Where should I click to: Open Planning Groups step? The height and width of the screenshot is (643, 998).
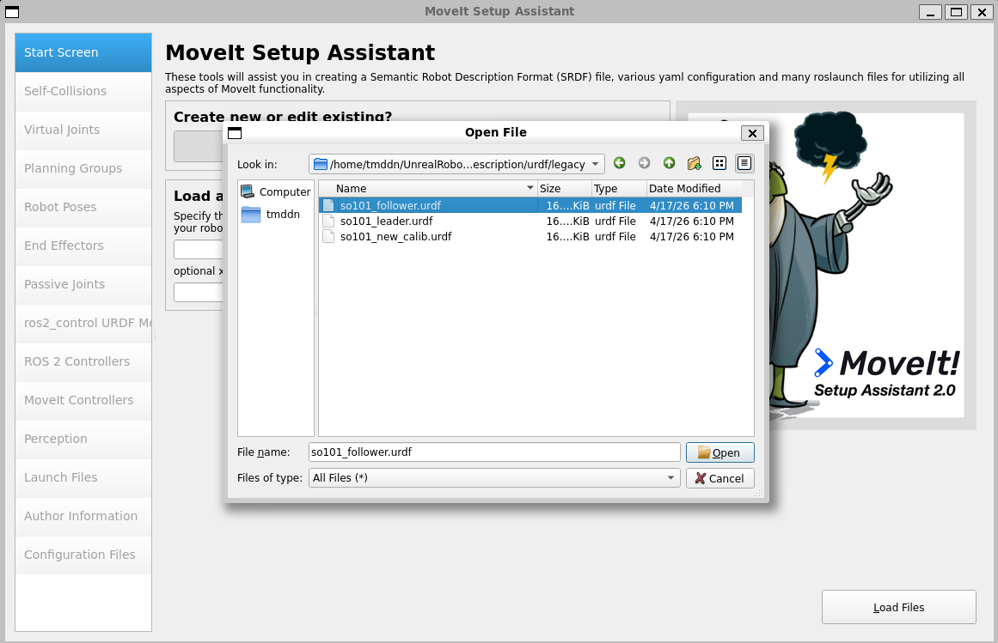tap(83, 168)
